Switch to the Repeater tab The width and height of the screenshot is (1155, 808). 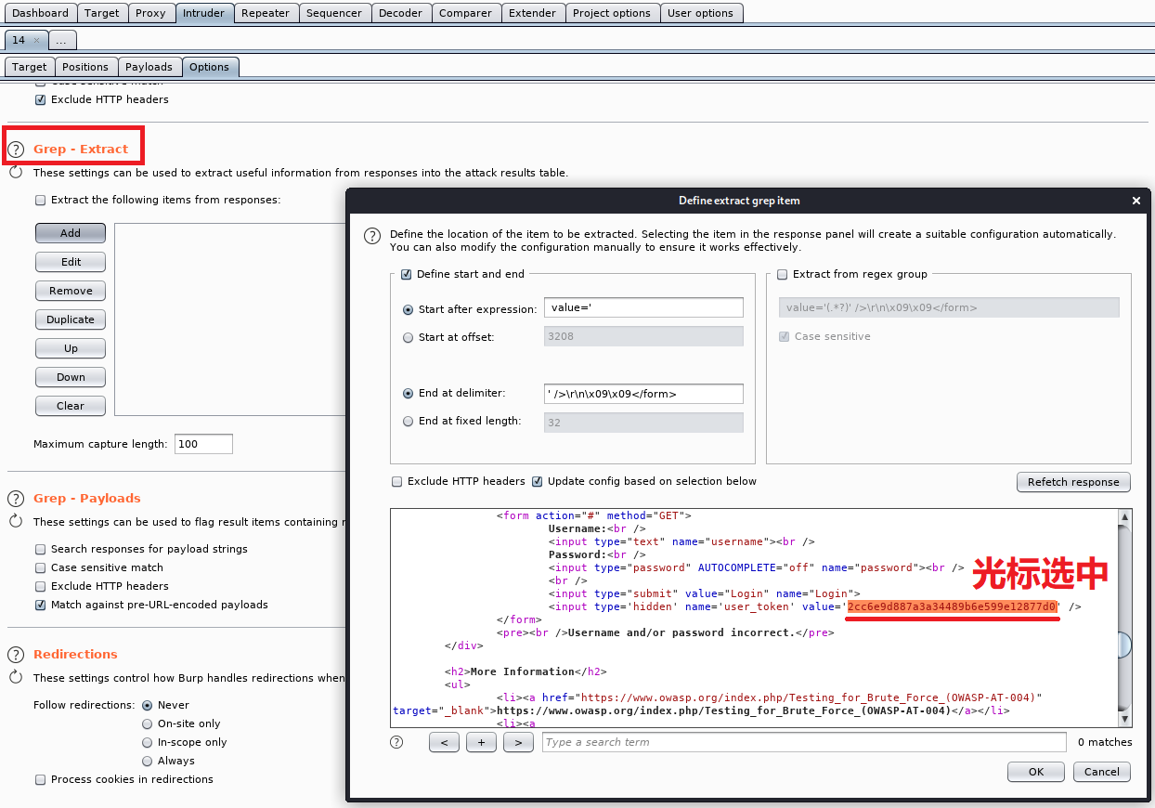266,13
